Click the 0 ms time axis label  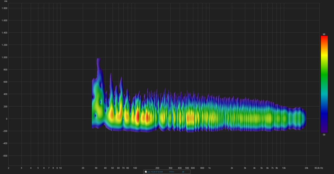click(x=7, y=119)
